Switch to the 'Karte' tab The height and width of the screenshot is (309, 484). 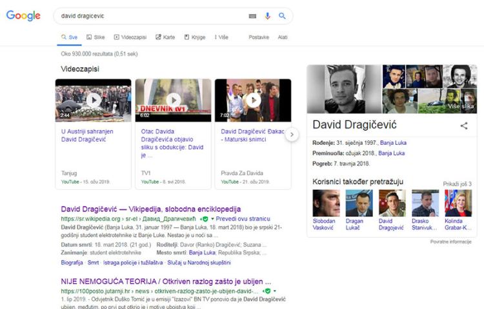pos(165,37)
